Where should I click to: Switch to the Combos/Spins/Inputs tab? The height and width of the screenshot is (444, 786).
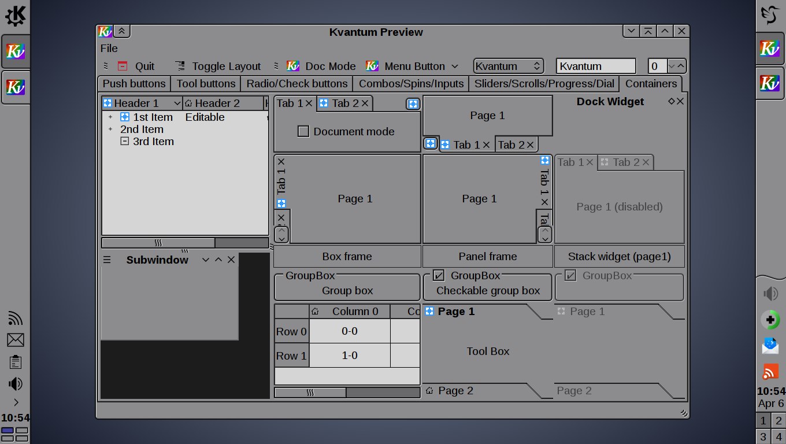[x=411, y=84]
